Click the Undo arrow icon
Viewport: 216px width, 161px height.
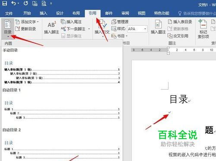14,3
